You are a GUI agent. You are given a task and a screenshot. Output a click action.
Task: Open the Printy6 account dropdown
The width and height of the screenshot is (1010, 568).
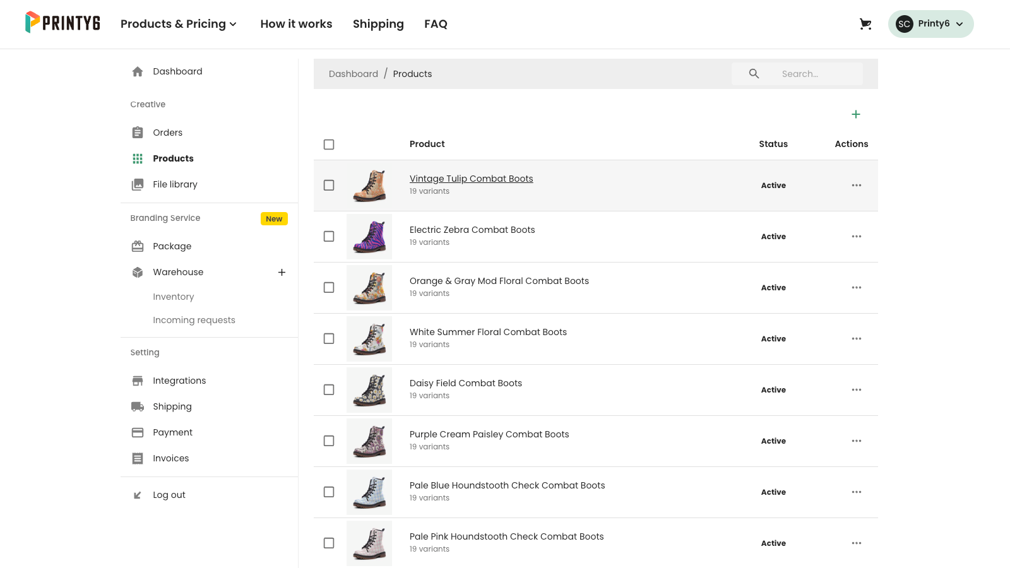tap(930, 23)
